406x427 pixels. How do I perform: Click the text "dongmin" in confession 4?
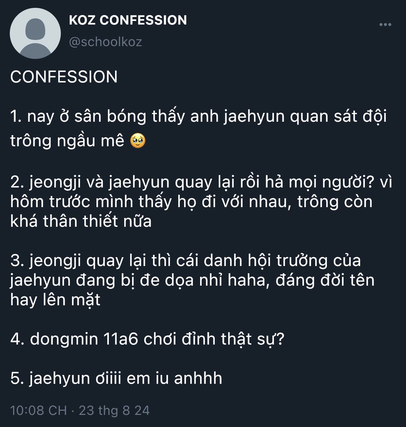tap(64, 339)
